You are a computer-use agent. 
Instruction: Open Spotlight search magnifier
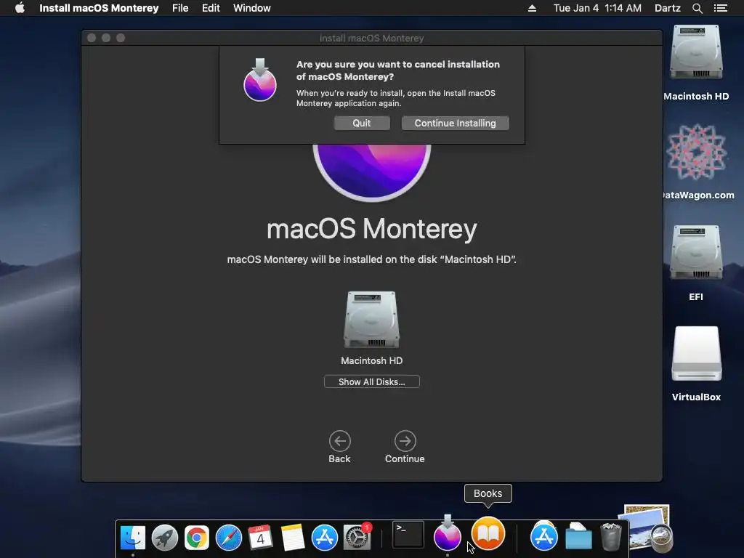click(x=697, y=8)
